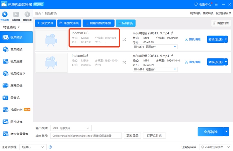The height and width of the screenshot is (151, 233).
Task: Open the 任务多线程 dropdown
Action: [x=33, y=147]
